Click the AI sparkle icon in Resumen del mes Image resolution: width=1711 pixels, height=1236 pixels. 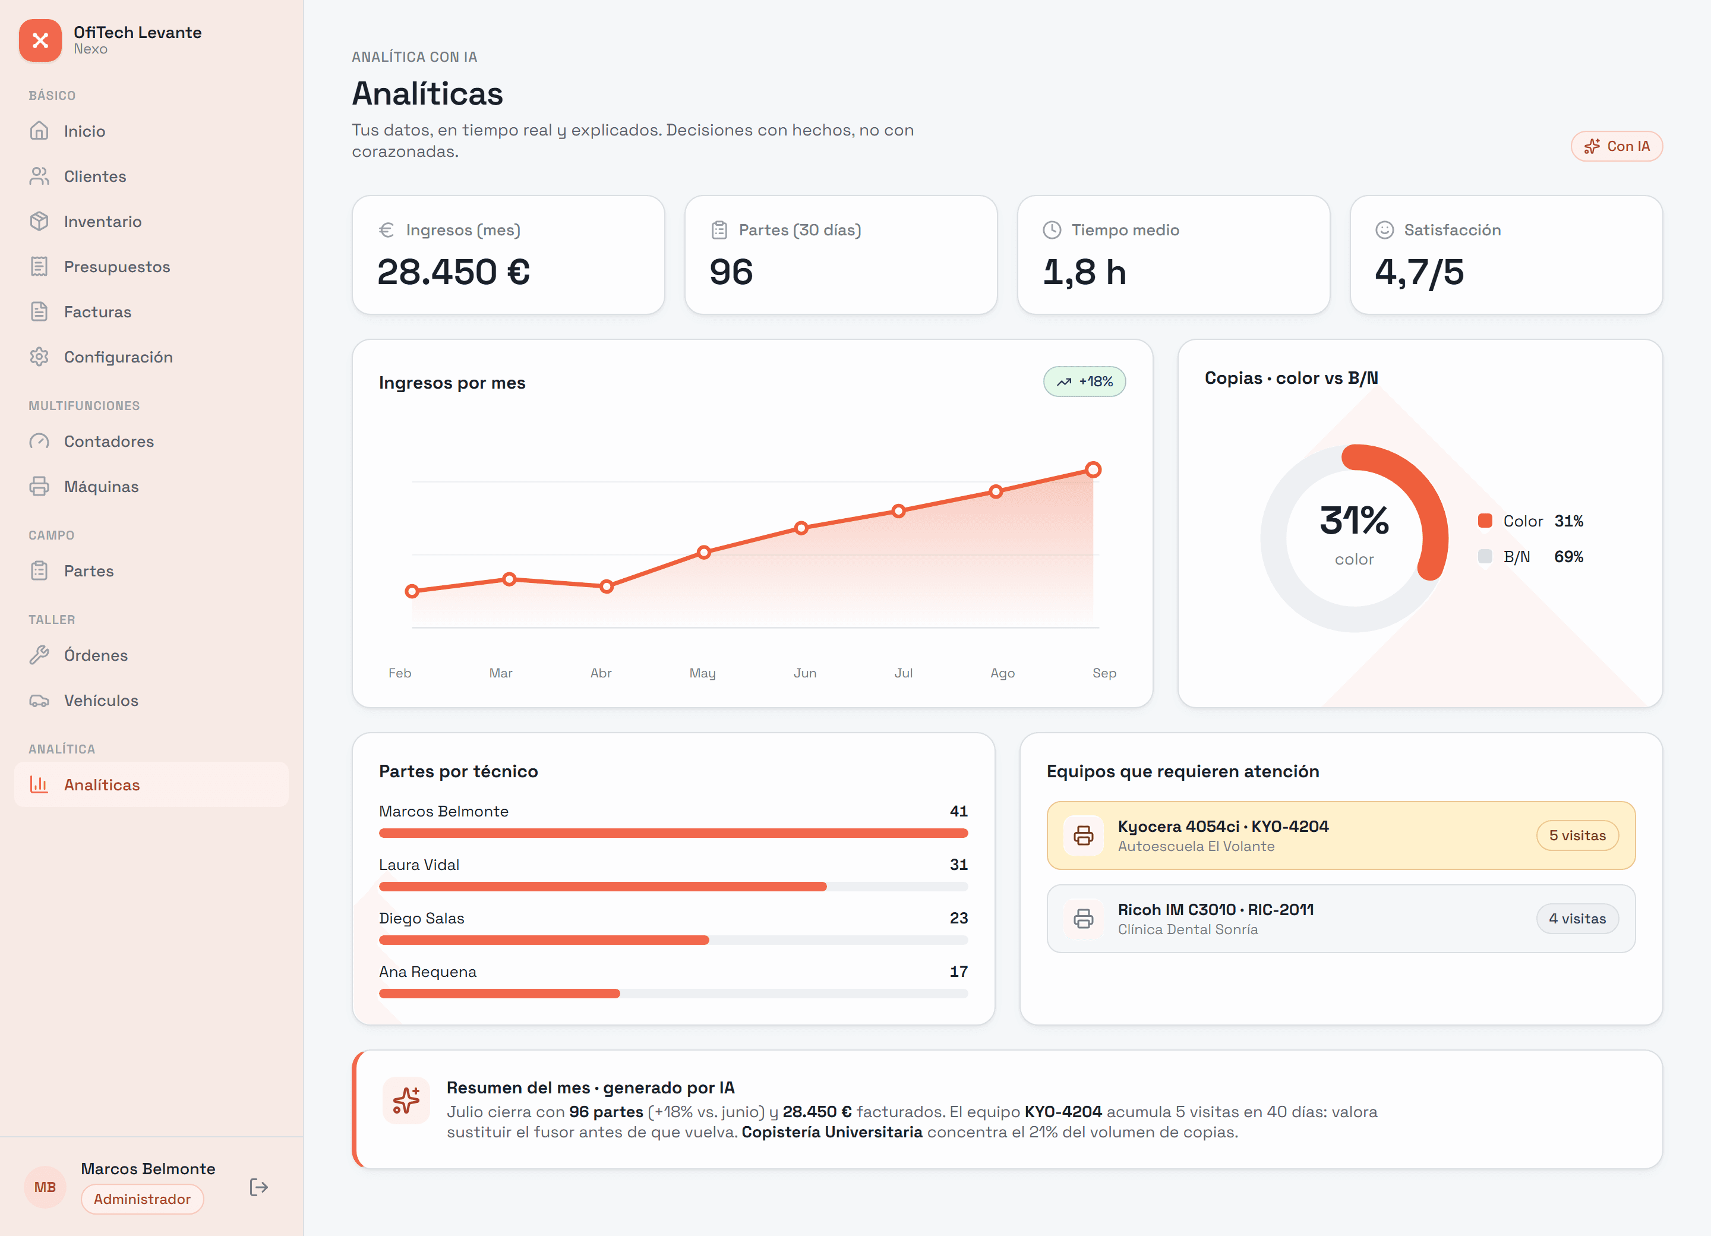406,1100
